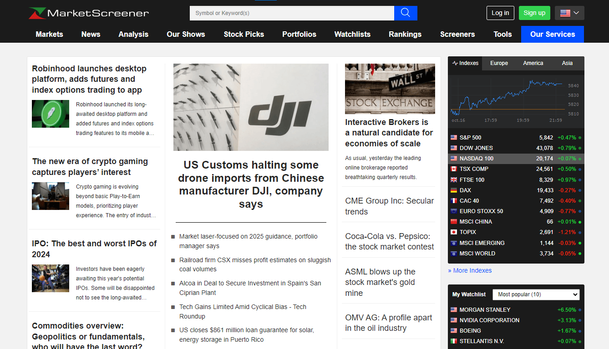Click the Robinhood feather logo thumbnail
Image resolution: width=609 pixels, height=349 pixels.
point(51,114)
